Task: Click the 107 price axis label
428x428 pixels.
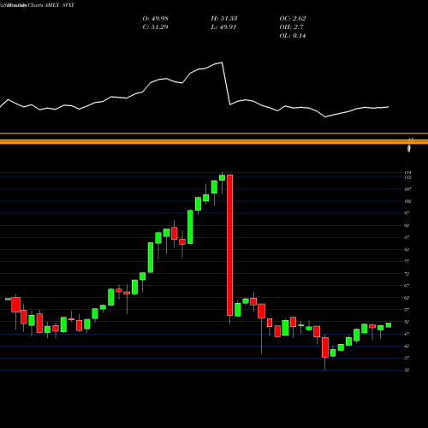Action: tap(407, 189)
